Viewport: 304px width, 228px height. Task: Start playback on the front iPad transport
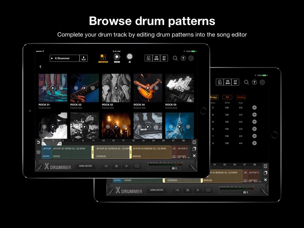(x=126, y=166)
